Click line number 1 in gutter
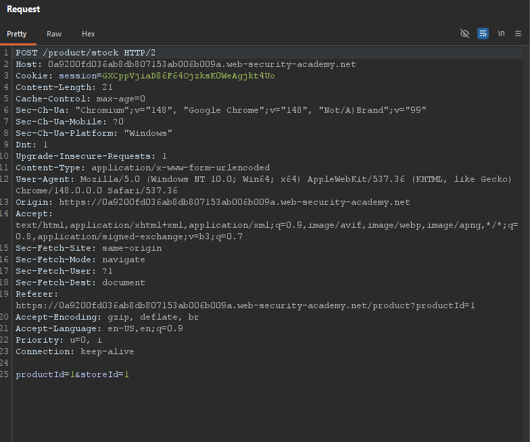This screenshot has width=530, height=442. click(6, 53)
